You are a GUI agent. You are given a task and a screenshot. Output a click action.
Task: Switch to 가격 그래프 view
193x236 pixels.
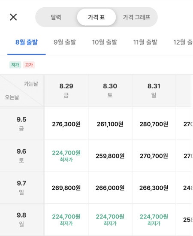136,17
